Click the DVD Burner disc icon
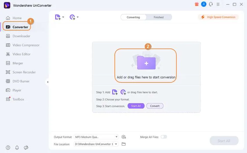 (x=8, y=81)
